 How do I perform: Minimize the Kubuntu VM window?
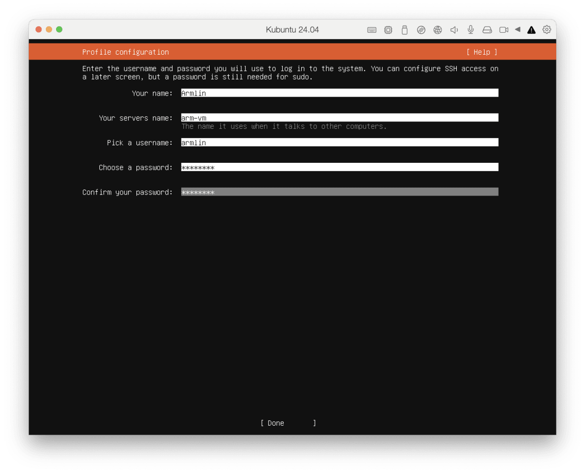coord(49,30)
